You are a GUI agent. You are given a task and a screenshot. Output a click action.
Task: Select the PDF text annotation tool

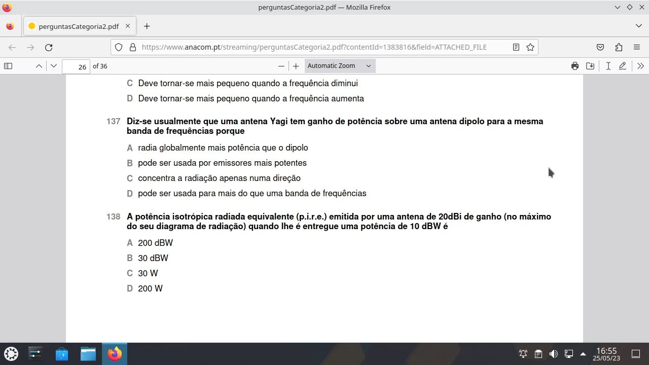click(608, 66)
